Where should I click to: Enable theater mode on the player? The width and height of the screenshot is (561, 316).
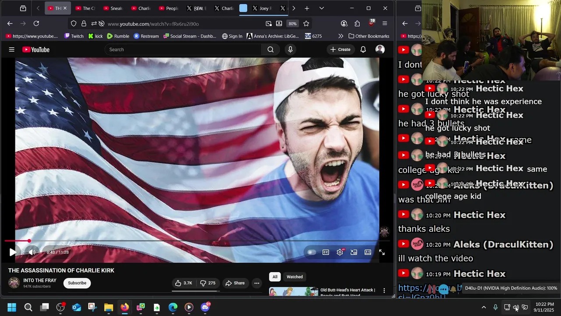point(368,252)
